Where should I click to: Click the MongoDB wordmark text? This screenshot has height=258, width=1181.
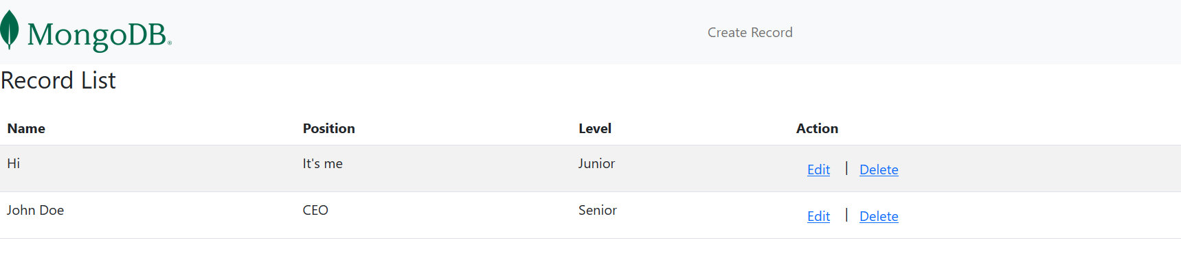click(99, 35)
